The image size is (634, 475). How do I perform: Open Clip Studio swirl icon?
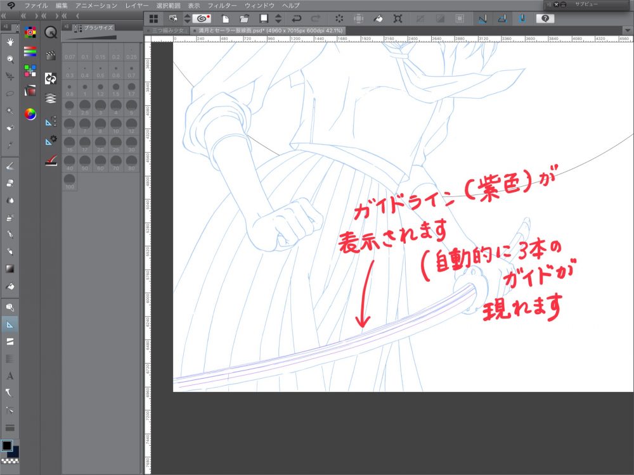pyautogui.click(x=202, y=18)
